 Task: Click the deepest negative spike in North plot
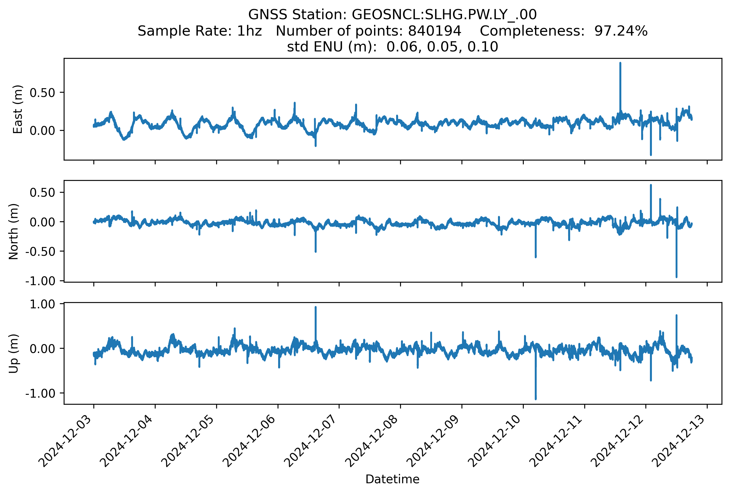click(676, 263)
